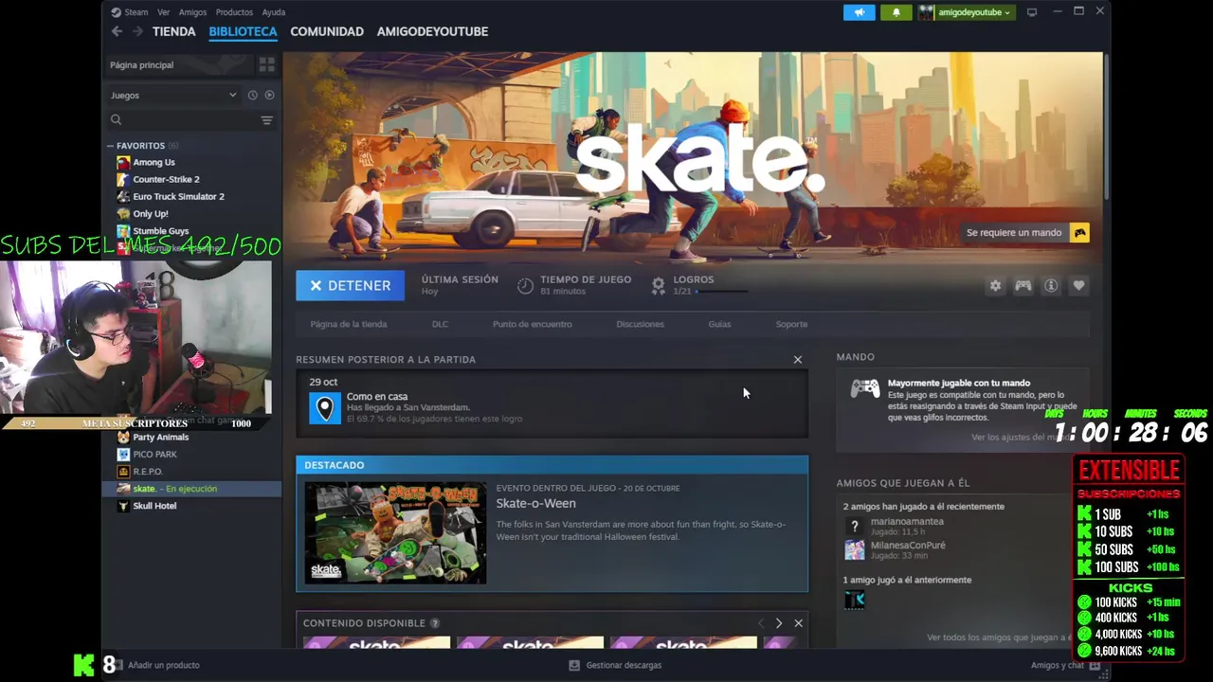Open the Ayuda menu

click(273, 12)
